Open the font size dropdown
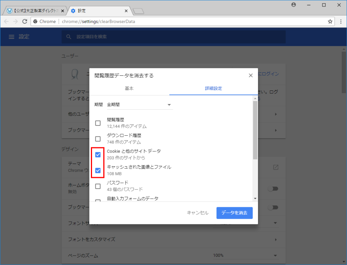 point(246,223)
